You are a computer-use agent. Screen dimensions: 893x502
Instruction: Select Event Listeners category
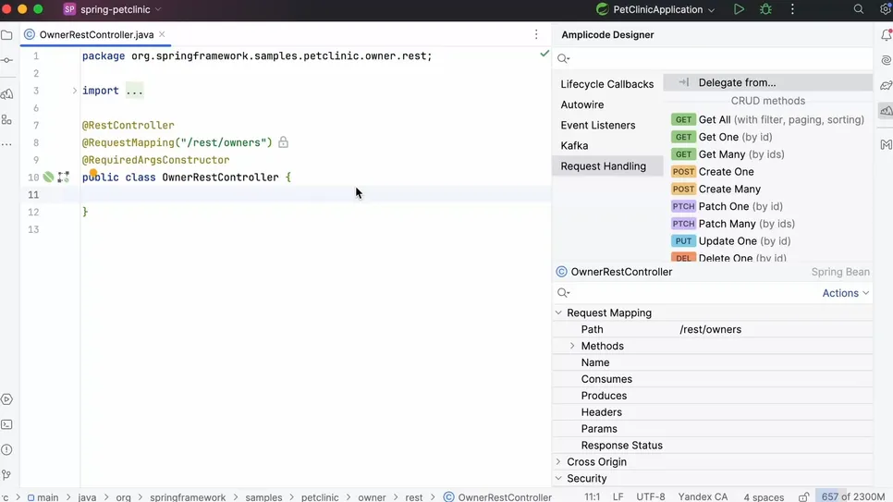[607, 126]
